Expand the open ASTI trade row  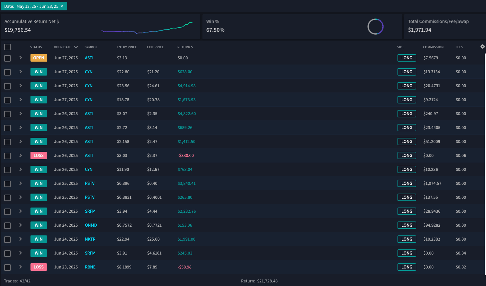[x=20, y=58]
